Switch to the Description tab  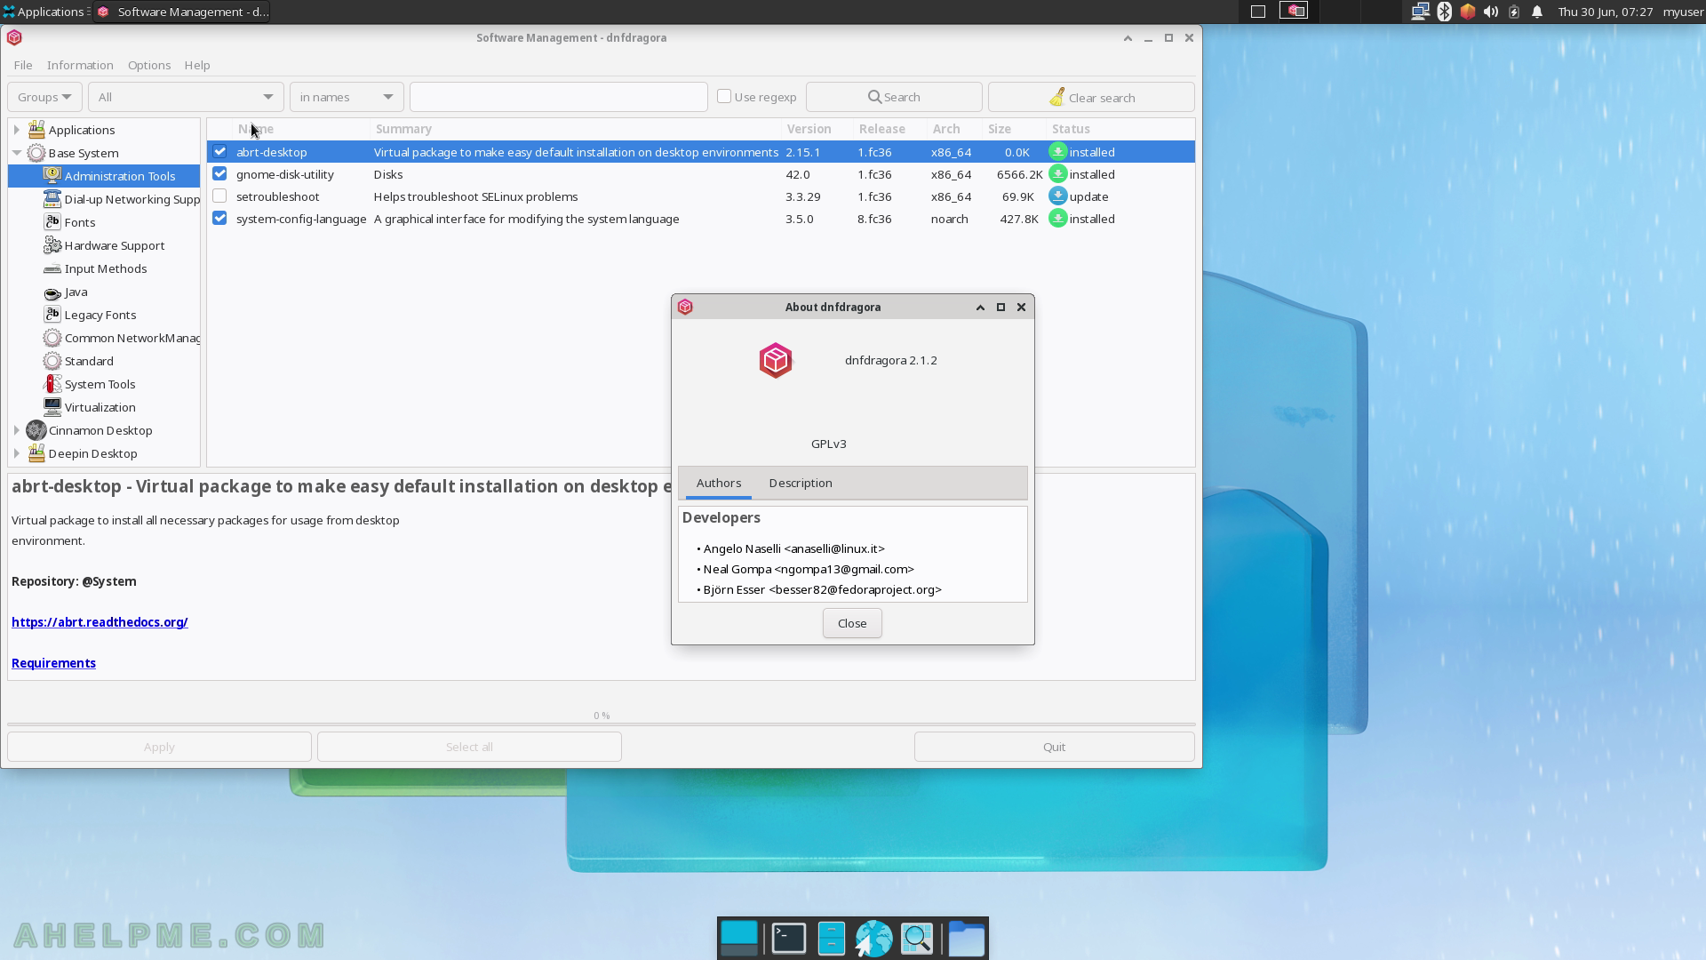[x=801, y=483]
